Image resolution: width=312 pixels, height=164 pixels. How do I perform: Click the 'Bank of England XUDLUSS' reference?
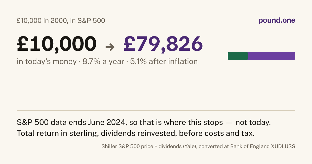pyautogui.click(x=263, y=146)
